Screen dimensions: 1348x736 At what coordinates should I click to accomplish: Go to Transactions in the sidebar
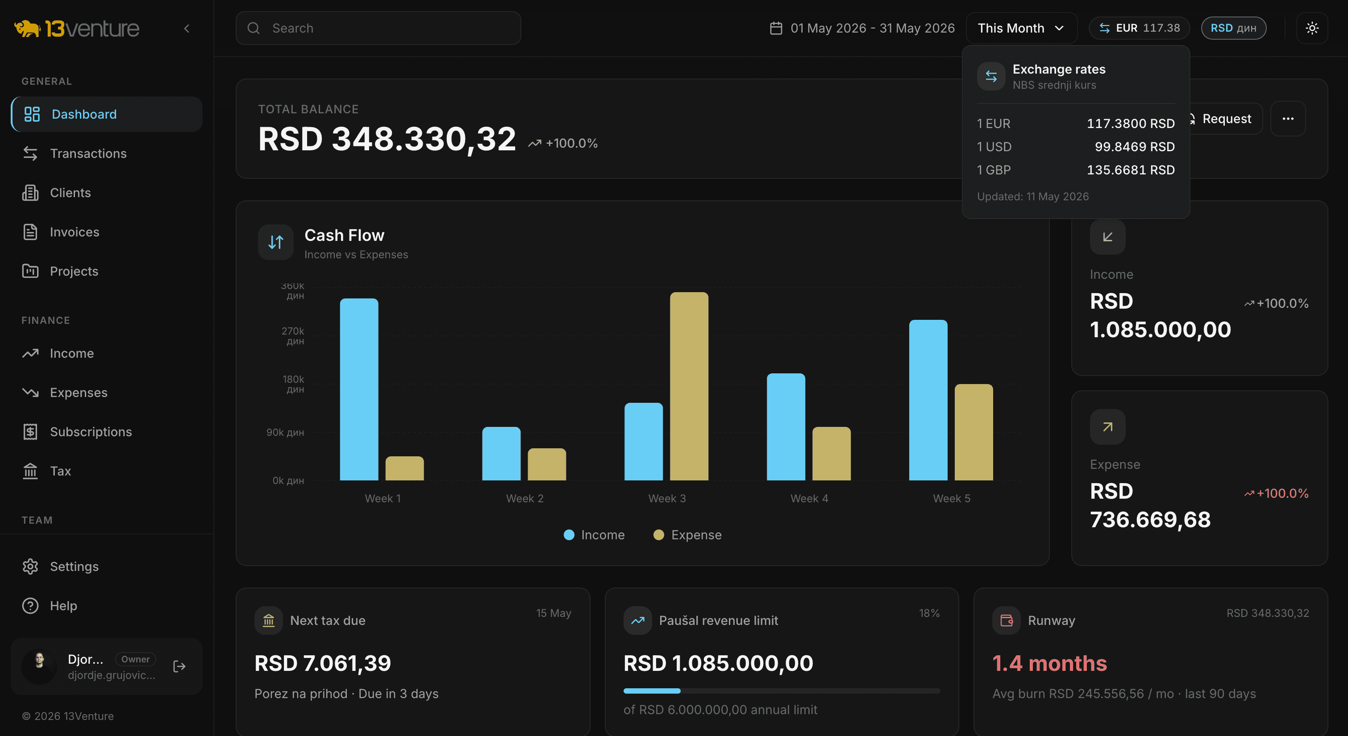click(107, 153)
